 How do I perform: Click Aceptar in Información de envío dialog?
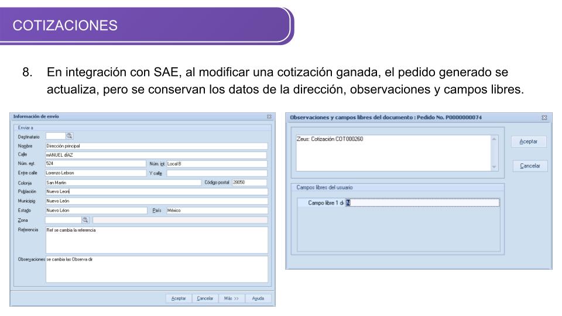click(x=179, y=298)
